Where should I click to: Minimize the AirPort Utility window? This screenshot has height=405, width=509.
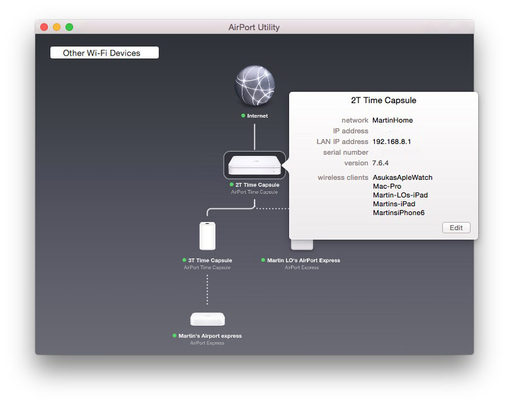pyautogui.click(x=57, y=27)
